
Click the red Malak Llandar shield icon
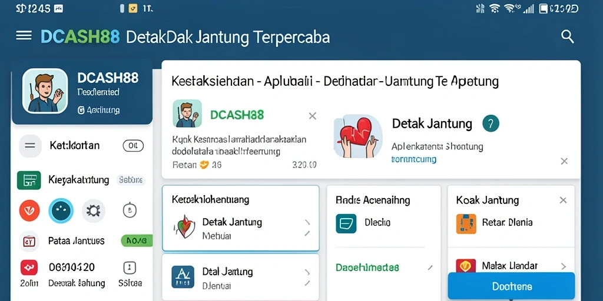click(466, 266)
